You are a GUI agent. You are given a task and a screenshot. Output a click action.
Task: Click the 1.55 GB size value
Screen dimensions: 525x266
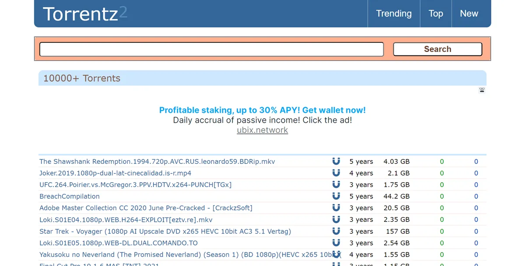coord(397,255)
